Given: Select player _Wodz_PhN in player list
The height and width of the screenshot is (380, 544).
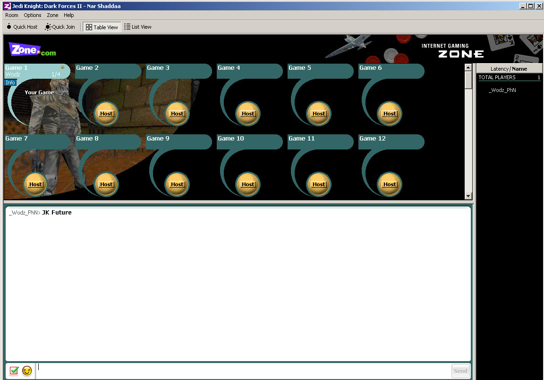Looking at the screenshot, I should point(502,90).
